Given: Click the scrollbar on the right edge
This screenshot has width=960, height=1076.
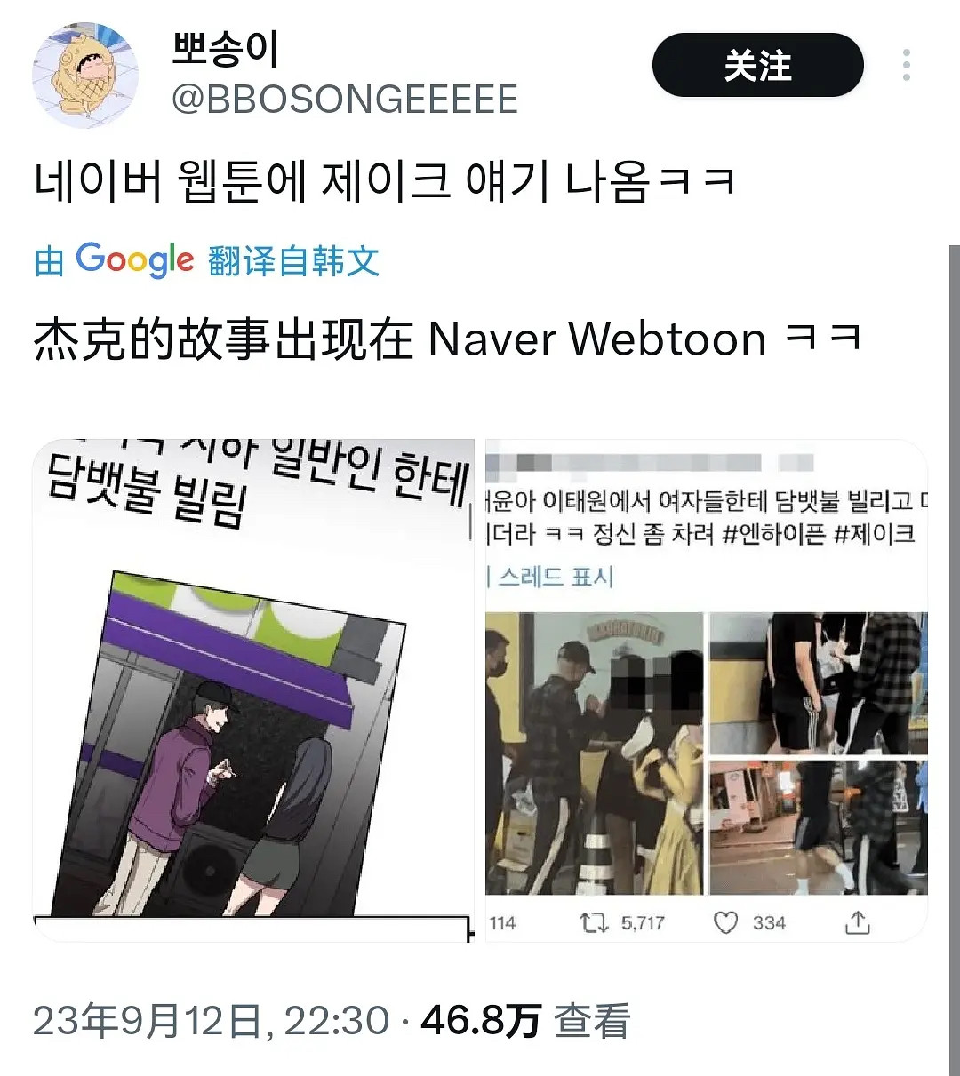Looking at the screenshot, I should click(954, 658).
